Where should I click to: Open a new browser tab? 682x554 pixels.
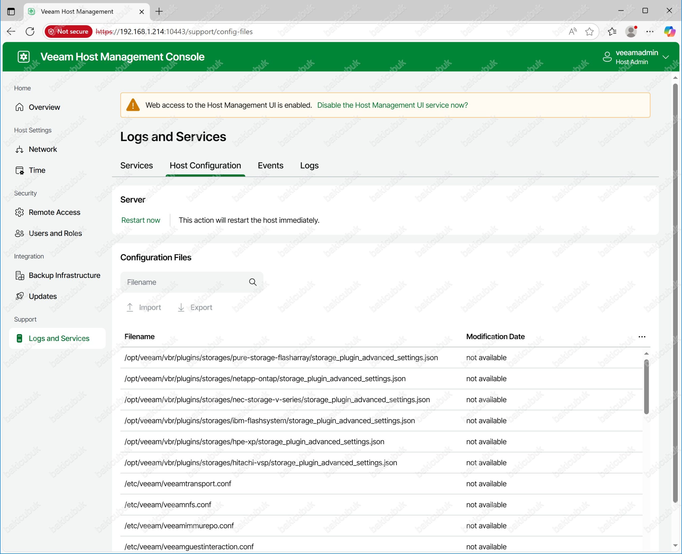pos(159,11)
